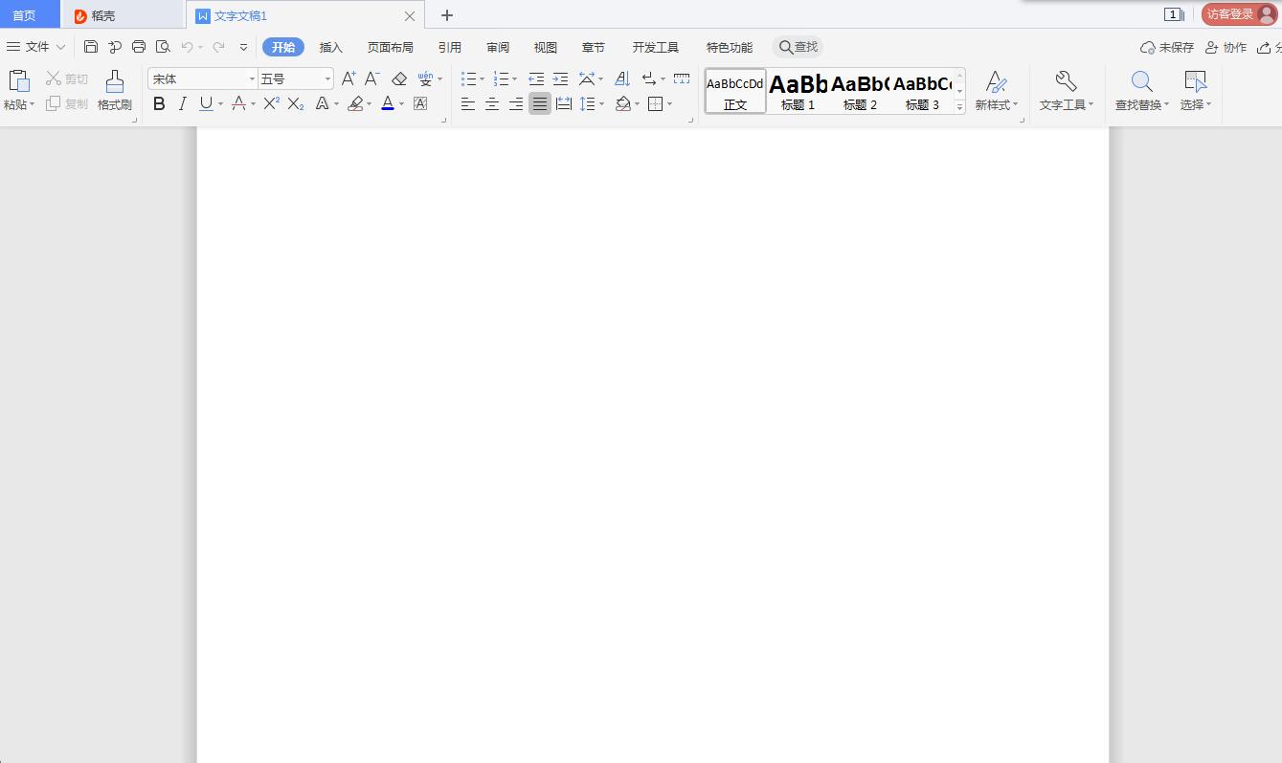
Task: Open the customize quick access toolbar arrow
Action: click(243, 47)
